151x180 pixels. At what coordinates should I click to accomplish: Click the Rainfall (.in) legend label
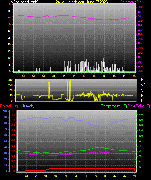coord(9,106)
